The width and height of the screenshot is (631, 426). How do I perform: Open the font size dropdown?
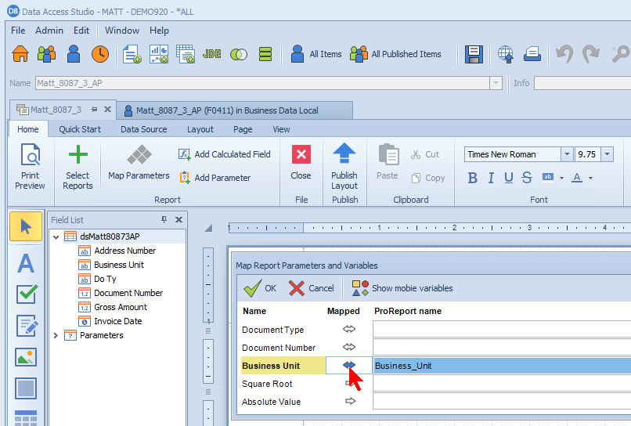coord(607,154)
